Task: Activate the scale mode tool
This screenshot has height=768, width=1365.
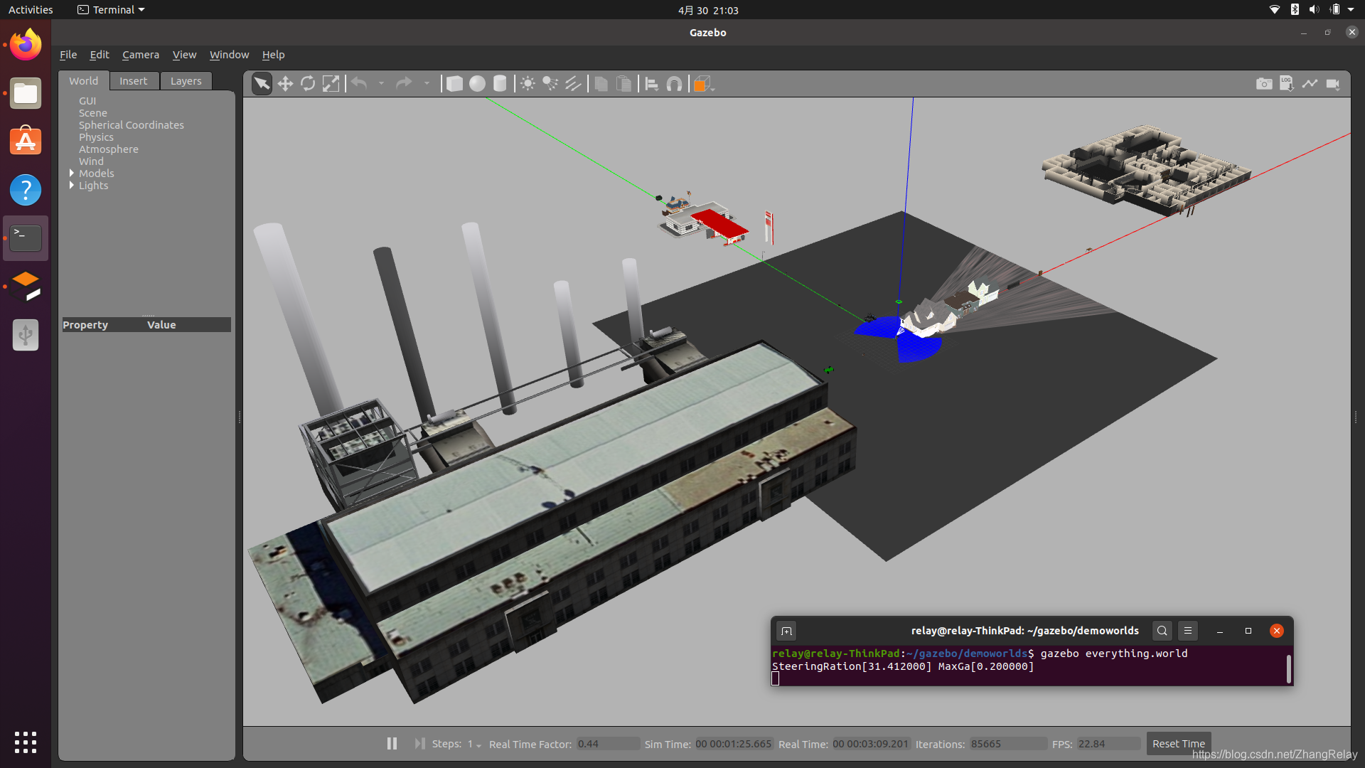Action: pyautogui.click(x=331, y=84)
